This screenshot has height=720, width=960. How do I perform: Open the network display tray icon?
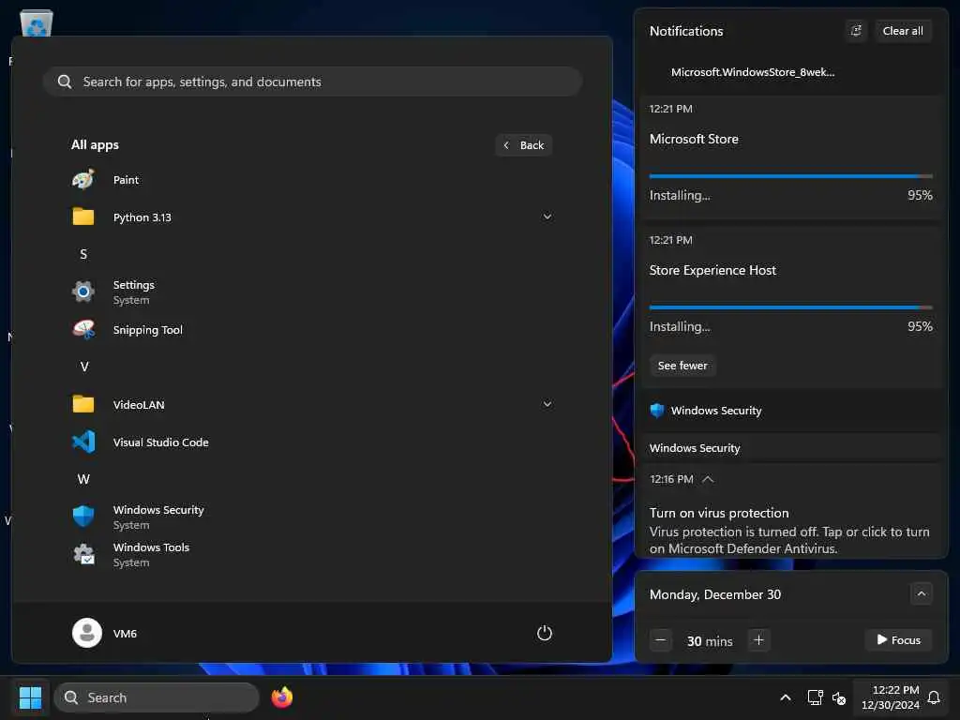(x=815, y=697)
